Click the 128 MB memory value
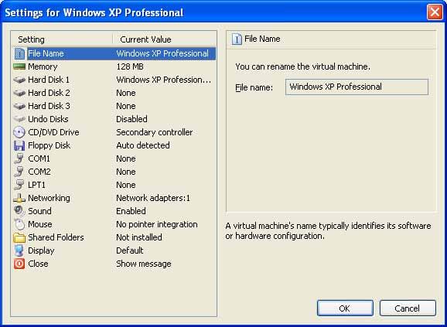This screenshot has width=447, height=327. click(x=130, y=66)
